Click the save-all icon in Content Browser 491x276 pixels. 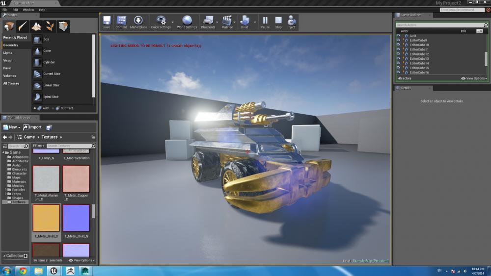[49, 127]
